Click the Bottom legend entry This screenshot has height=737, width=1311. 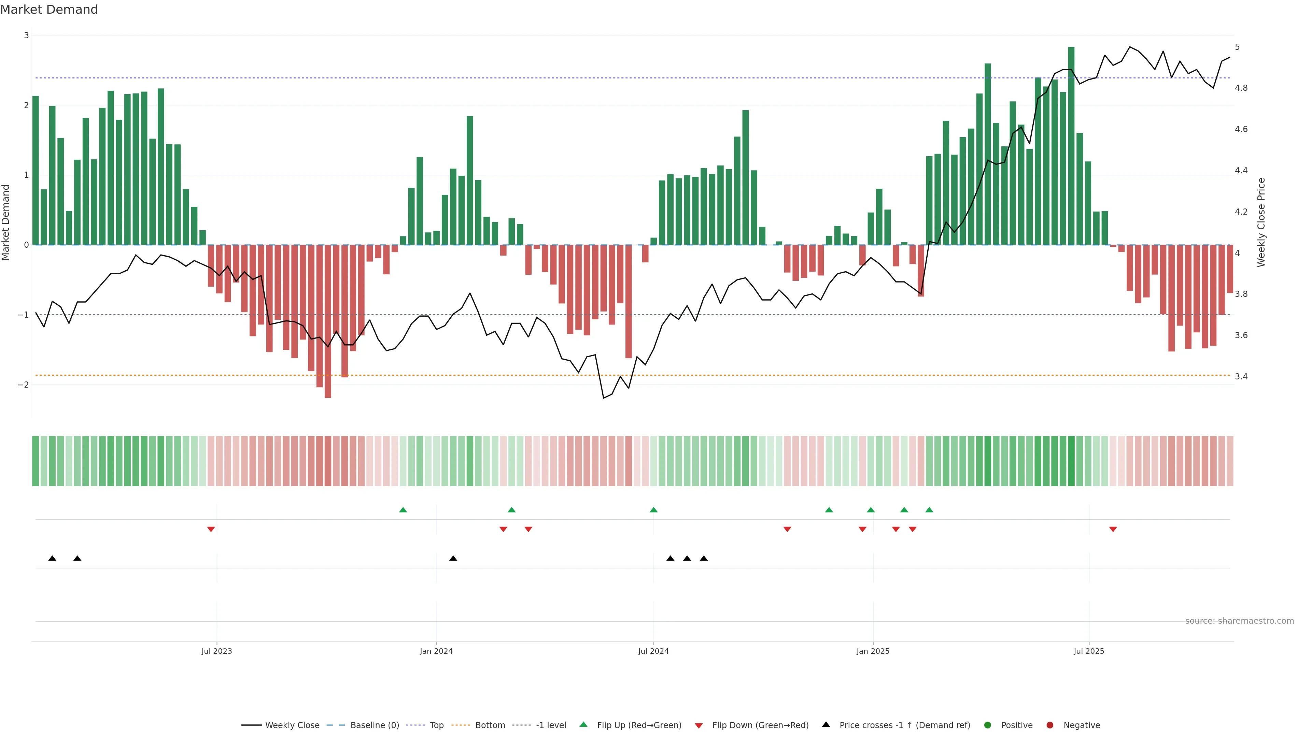tap(490, 725)
